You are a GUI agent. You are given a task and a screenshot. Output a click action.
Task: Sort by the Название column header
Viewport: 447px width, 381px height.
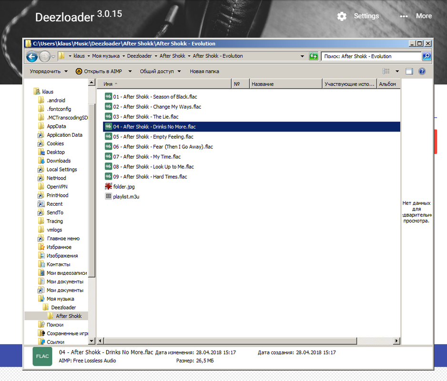285,84
